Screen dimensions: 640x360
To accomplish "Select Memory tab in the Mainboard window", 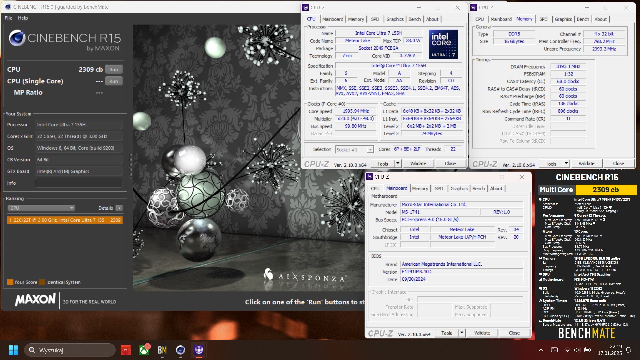I will pos(420,189).
